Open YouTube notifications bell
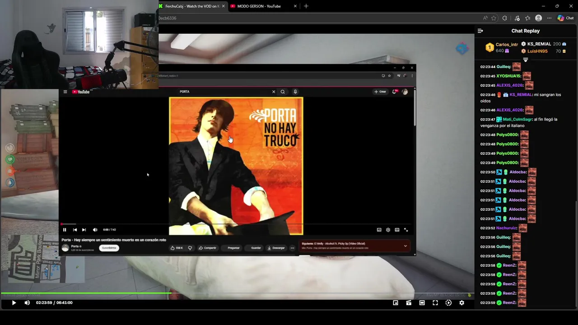Image resolution: width=578 pixels, height=325 pixels. (x=395, y=92)
